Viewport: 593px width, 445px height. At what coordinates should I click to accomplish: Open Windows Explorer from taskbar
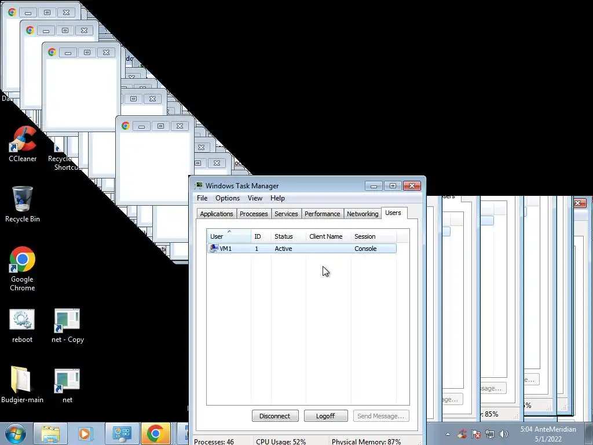pyautogui.click(x=50, y=433)
